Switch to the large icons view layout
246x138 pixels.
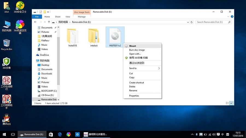pyautogui.click(x=232, y=103)
